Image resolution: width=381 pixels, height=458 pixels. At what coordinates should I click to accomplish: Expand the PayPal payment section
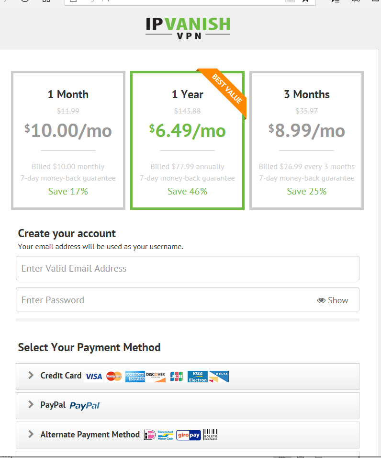click(188, 406)
